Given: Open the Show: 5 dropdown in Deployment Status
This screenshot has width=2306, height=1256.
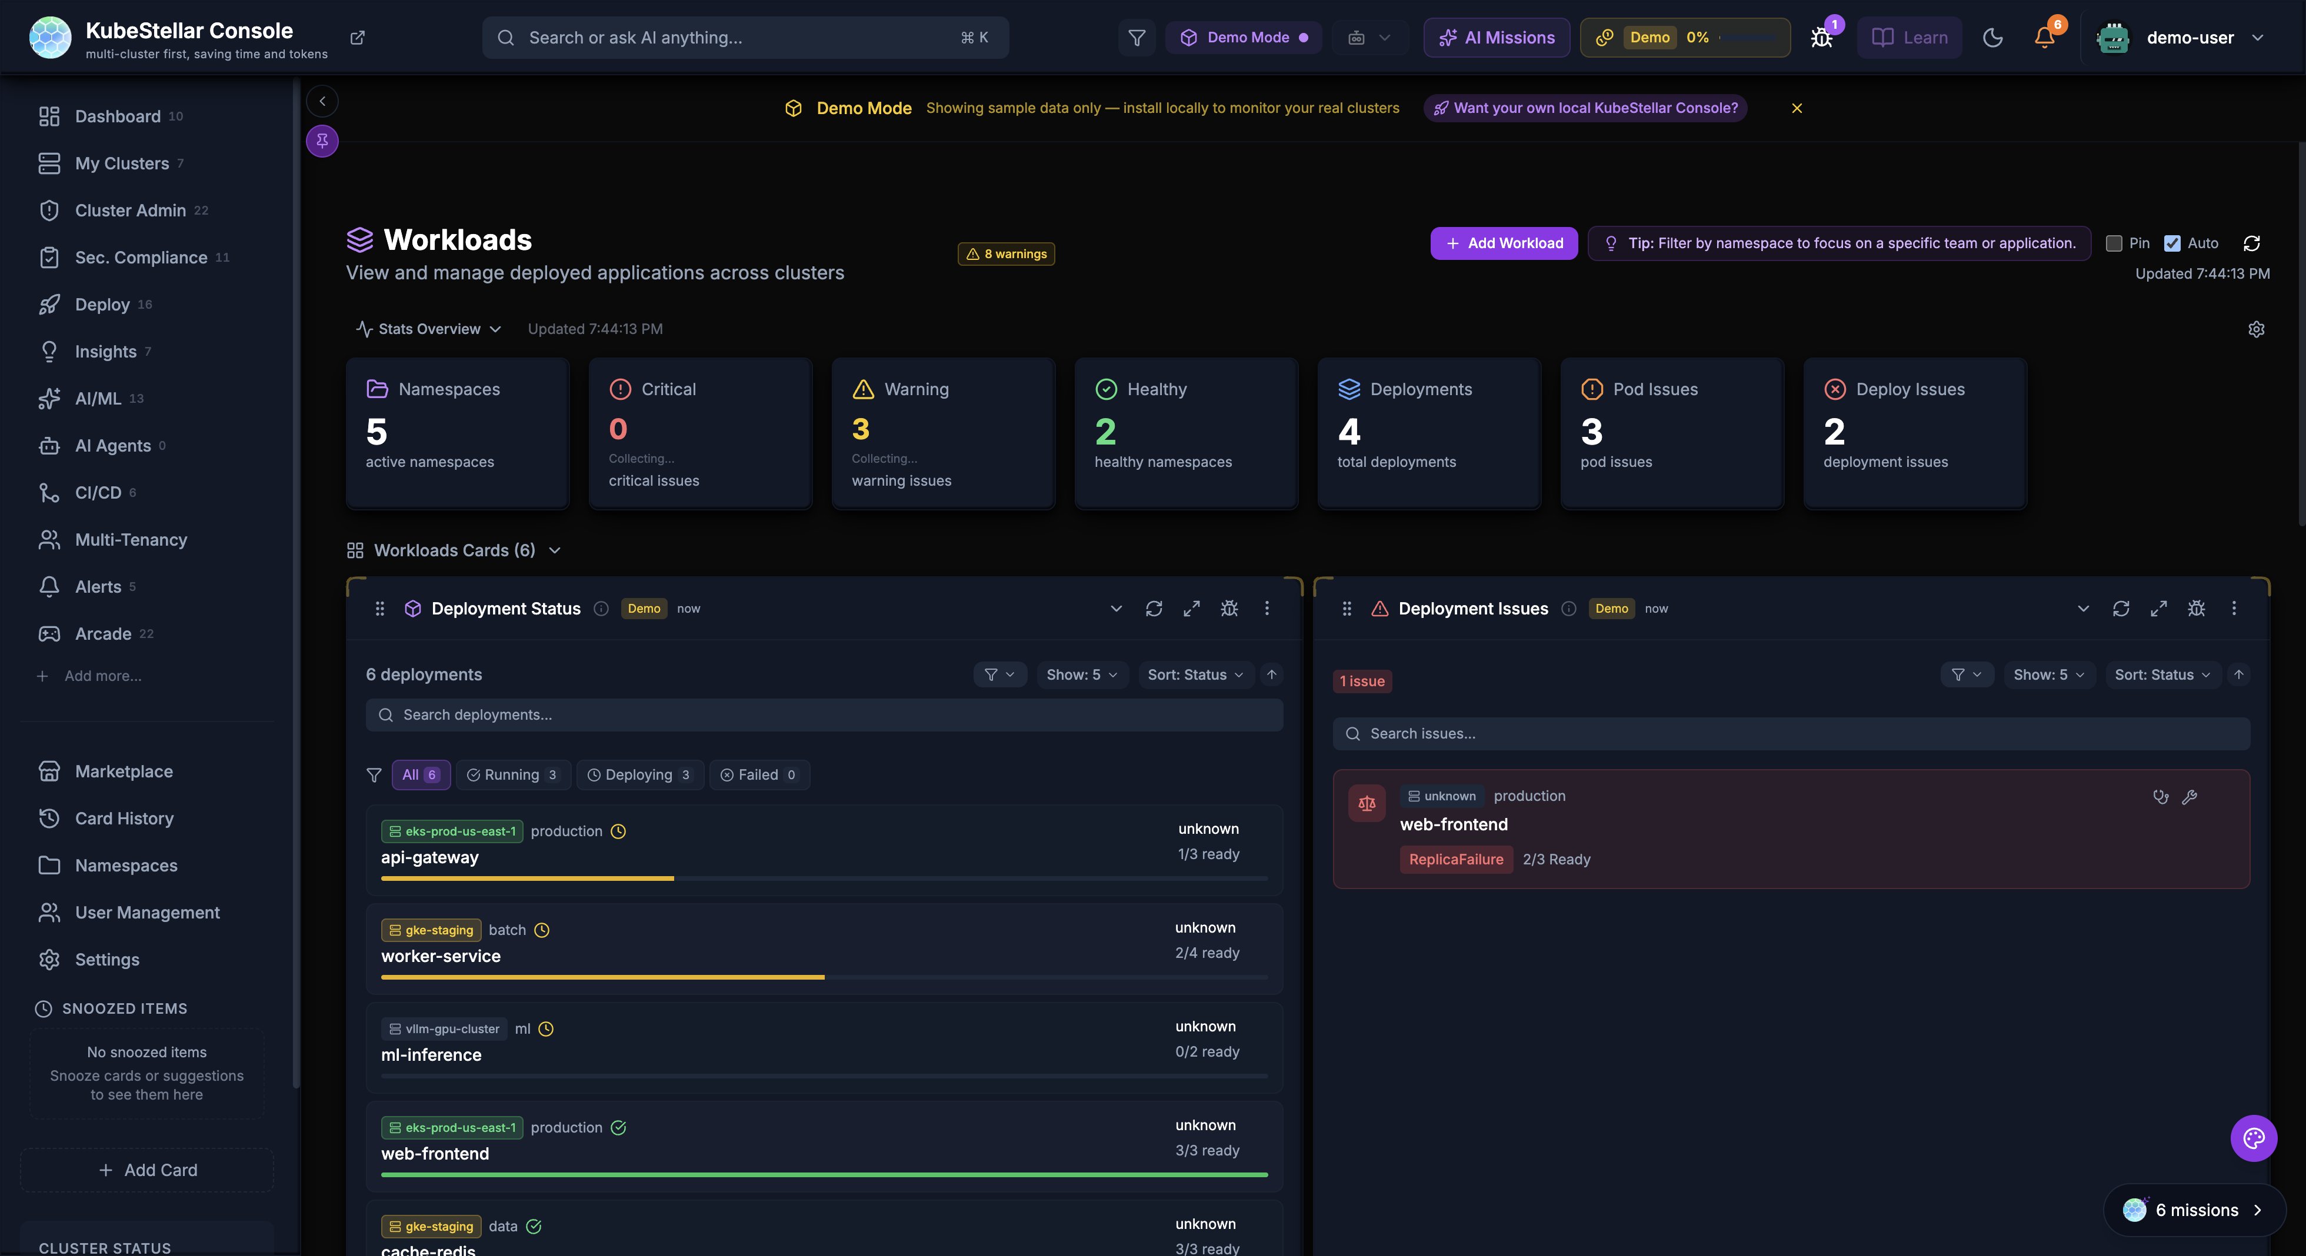Looking at the screenshot, I should 1081,674.
